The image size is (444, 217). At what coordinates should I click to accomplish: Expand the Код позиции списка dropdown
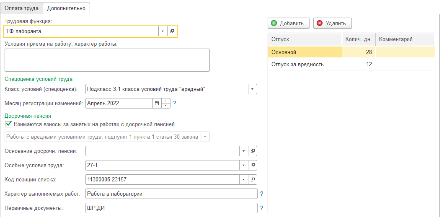click(243, 180)
